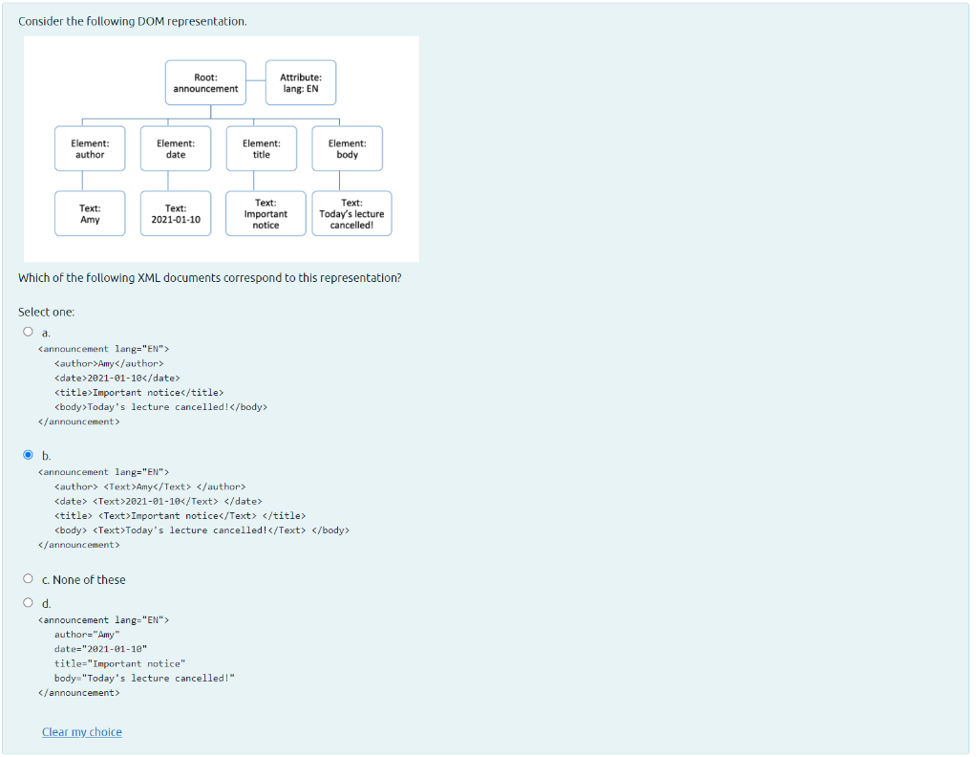Select the Text: Important notice node
Screen dimensions: 978x757
pos(265,212)
